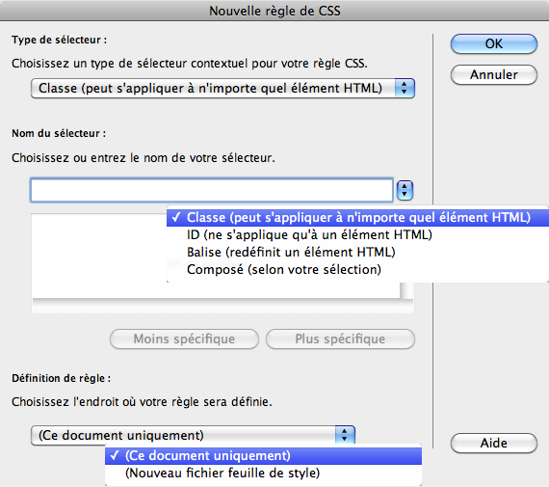
Task: Click the Moins spécifique button
Action: click(185, 339)
